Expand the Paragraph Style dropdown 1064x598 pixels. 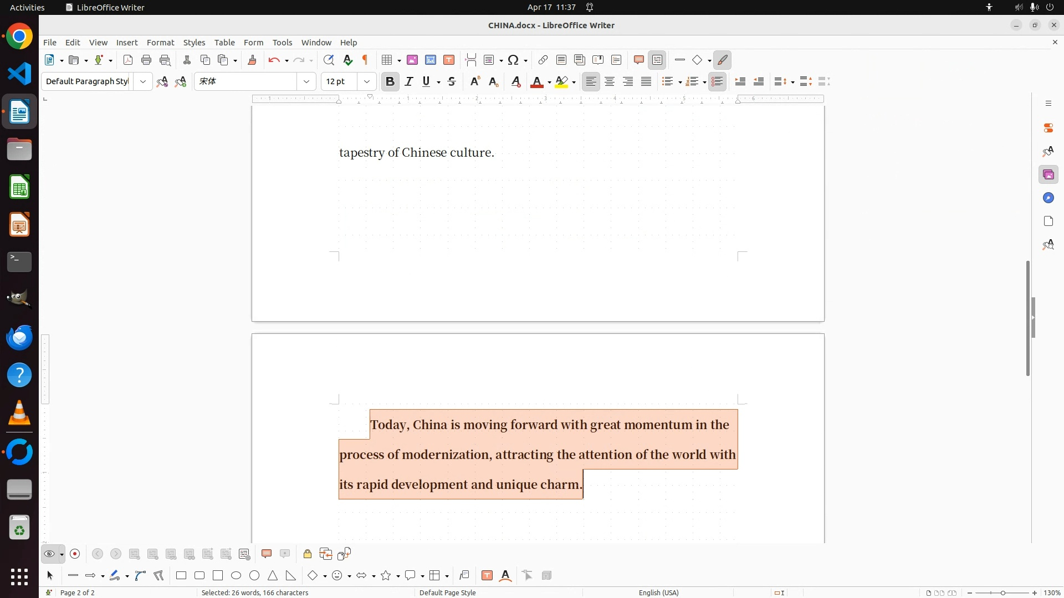143,82
